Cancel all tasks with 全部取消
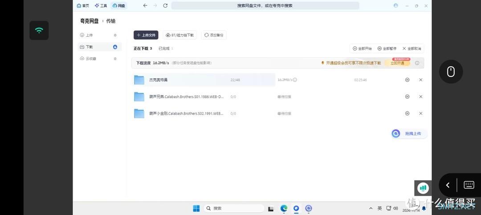481x215 pixels. (412, 48)
